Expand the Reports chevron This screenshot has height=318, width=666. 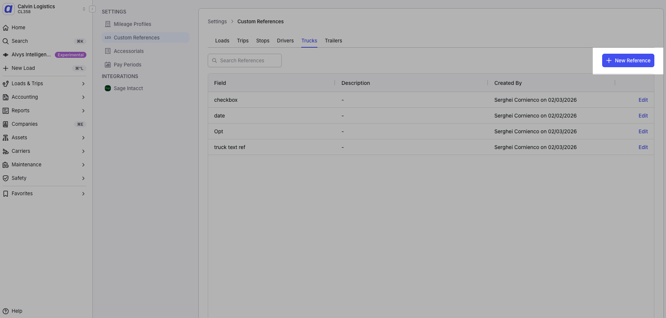pyautogui.click(x=83, y=111)
